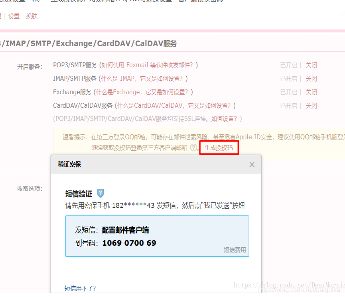Click the masked phone number 182******43

tap(133, 206)
